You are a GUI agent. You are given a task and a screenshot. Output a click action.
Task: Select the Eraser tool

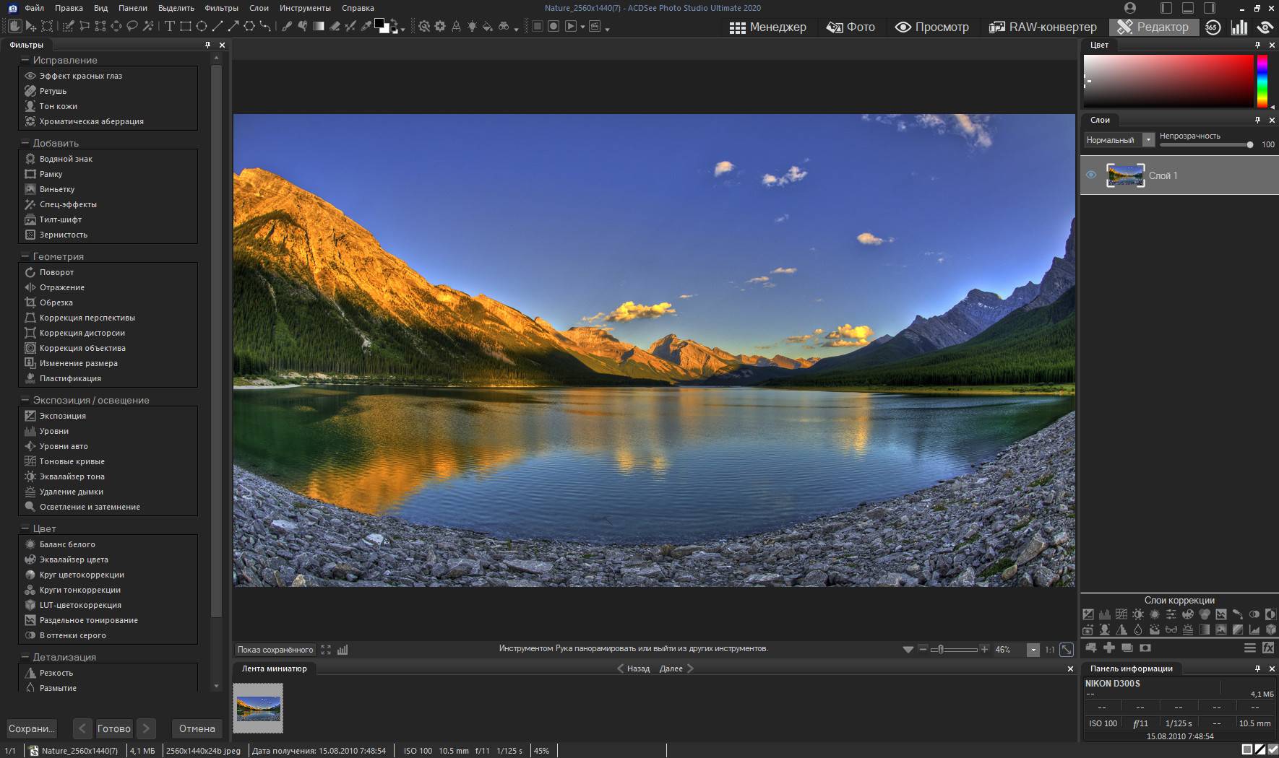tap(335, 26)
